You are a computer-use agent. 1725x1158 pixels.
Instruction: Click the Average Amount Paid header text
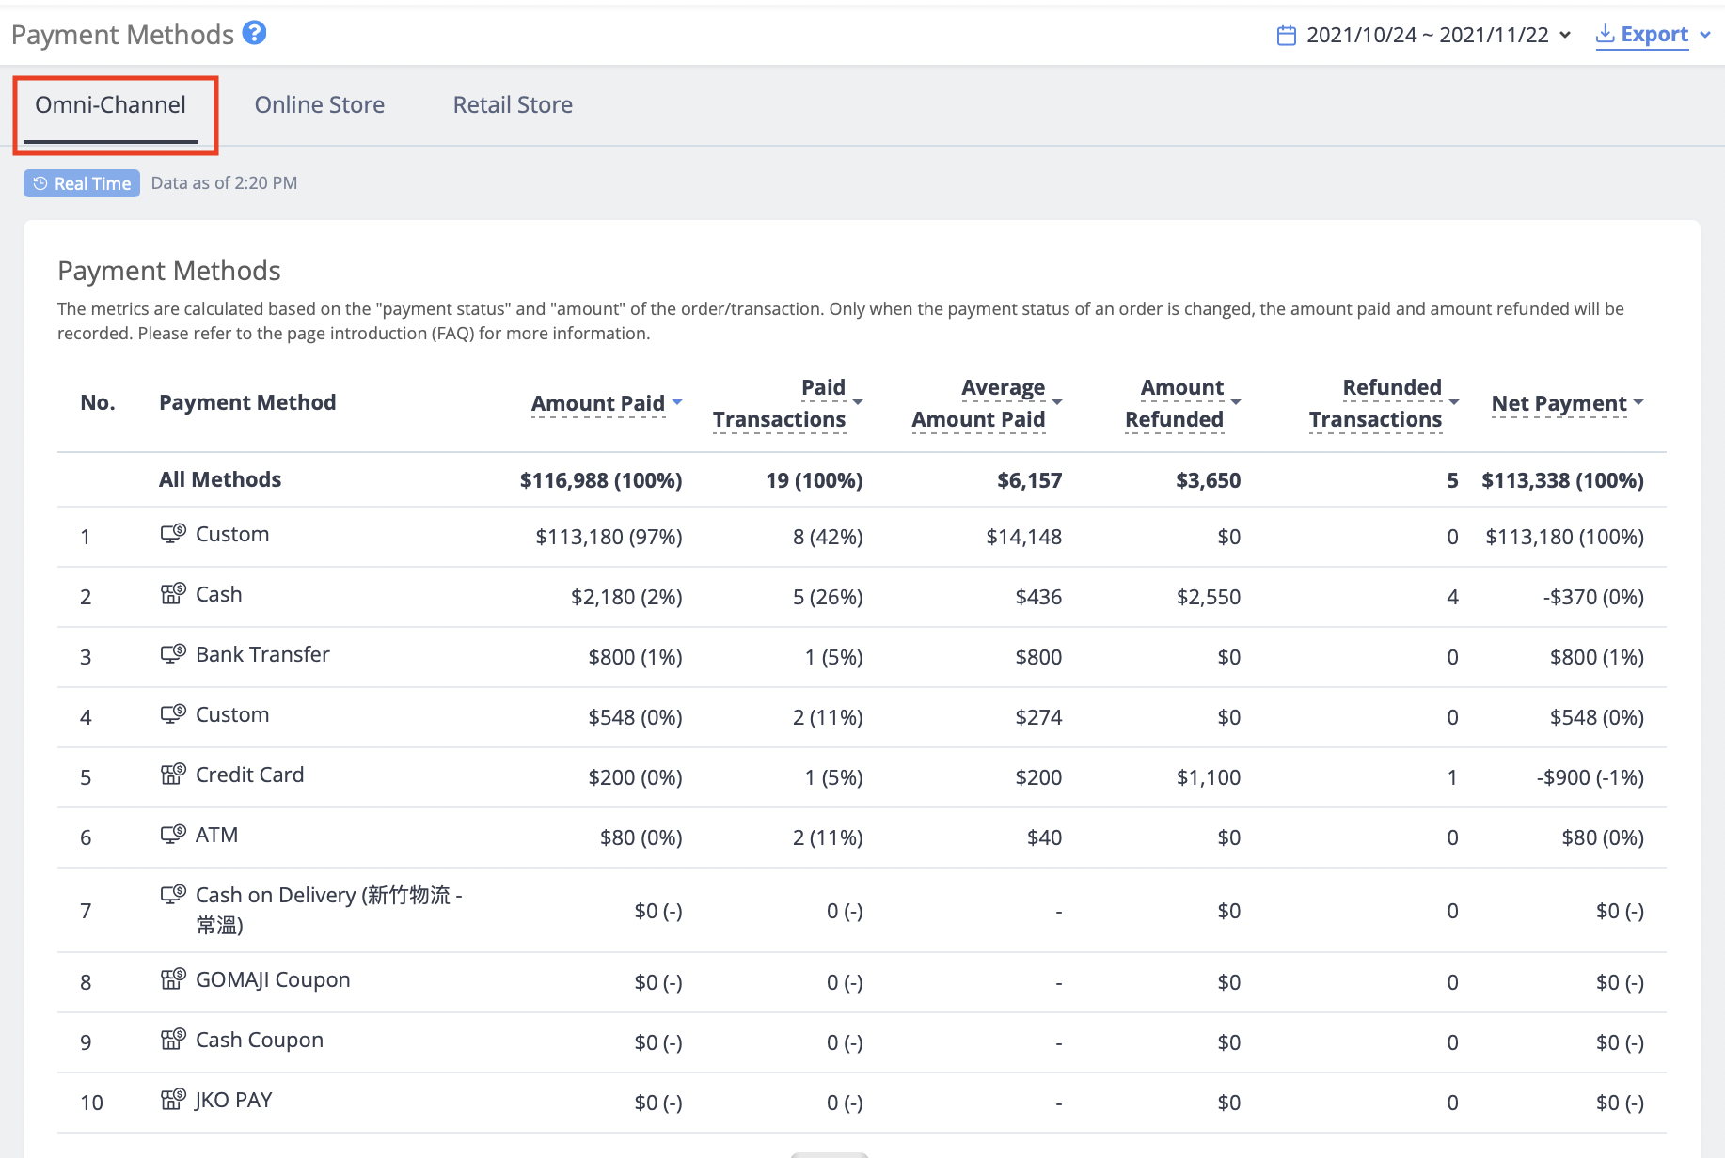(x=979, y=403)
